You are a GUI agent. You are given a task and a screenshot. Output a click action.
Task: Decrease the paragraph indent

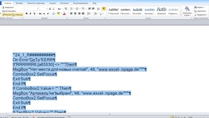tap(89, 9)
